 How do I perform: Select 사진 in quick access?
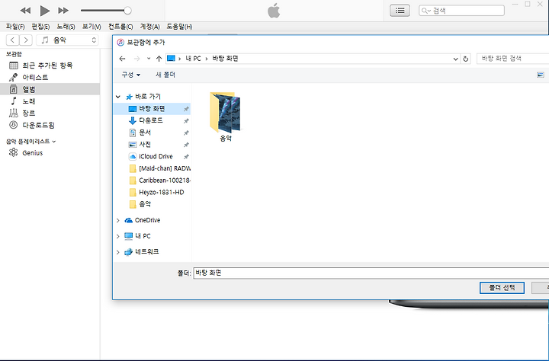(152, 145)
